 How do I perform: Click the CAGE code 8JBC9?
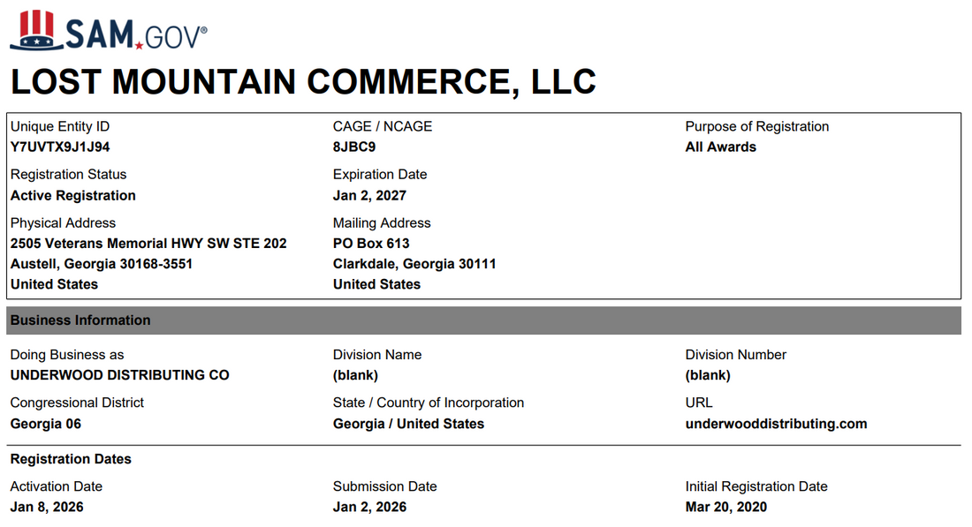354,147
